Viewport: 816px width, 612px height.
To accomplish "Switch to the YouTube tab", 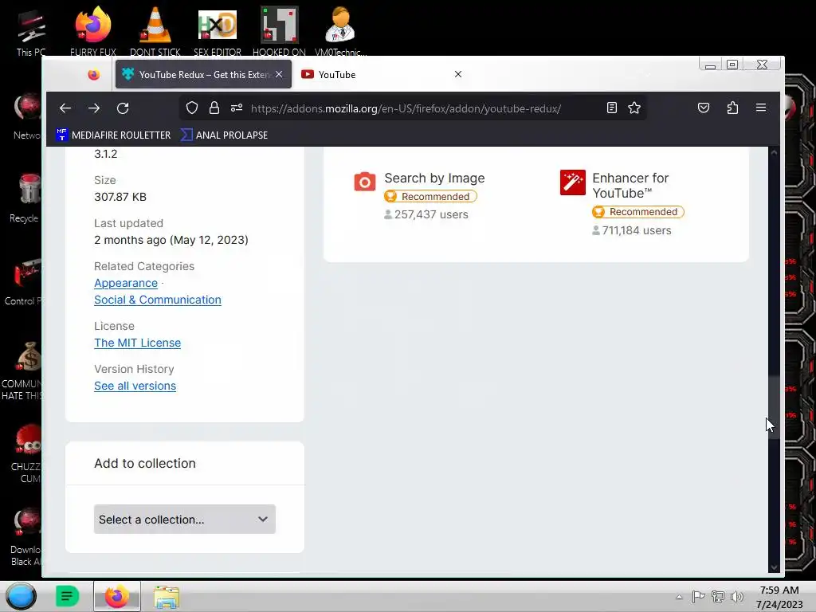I will (x=382, y=74).
